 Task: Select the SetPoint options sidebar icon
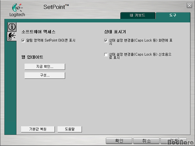pyautogui.click(x=12, y=37)
